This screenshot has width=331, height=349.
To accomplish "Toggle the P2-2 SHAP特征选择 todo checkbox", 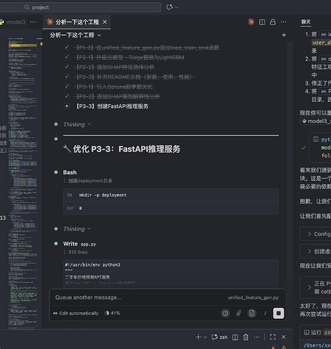I will coord(67,67).
